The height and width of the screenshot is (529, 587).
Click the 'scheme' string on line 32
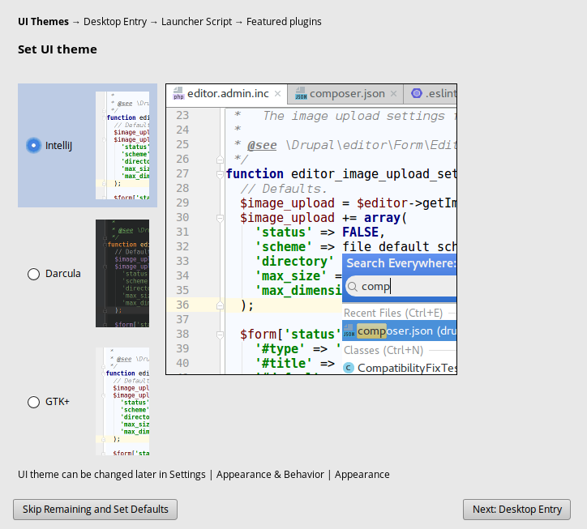[x=284, y=247]
